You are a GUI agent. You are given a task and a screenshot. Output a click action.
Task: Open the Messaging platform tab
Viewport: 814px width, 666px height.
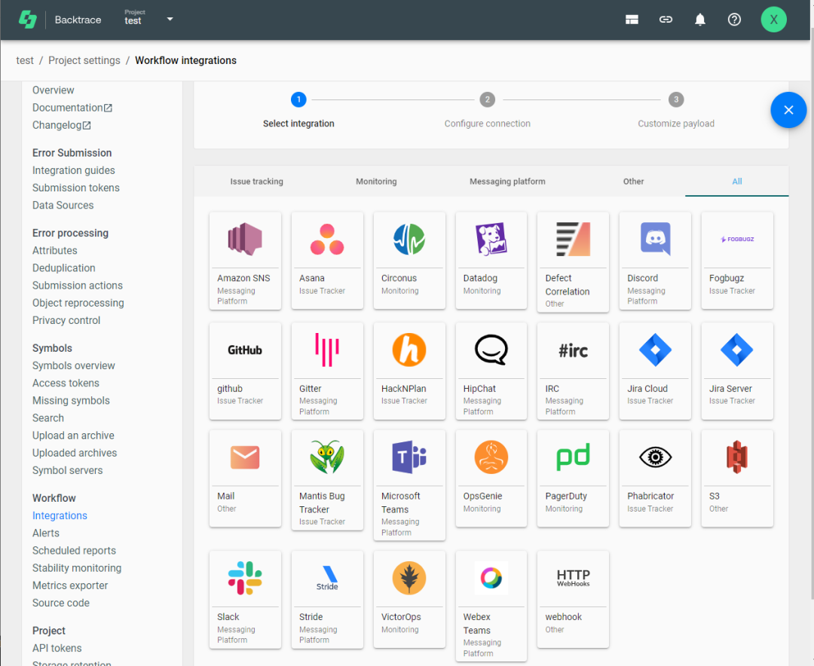tap(507, 181)
